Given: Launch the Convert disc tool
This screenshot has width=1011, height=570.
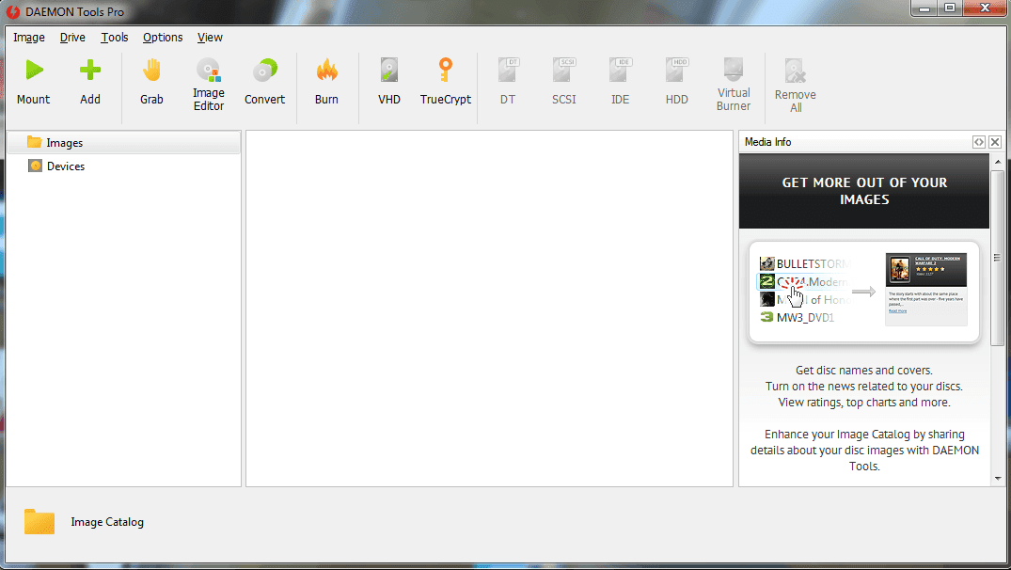Looking at the screenshot, I should click(x=264, y=70).
